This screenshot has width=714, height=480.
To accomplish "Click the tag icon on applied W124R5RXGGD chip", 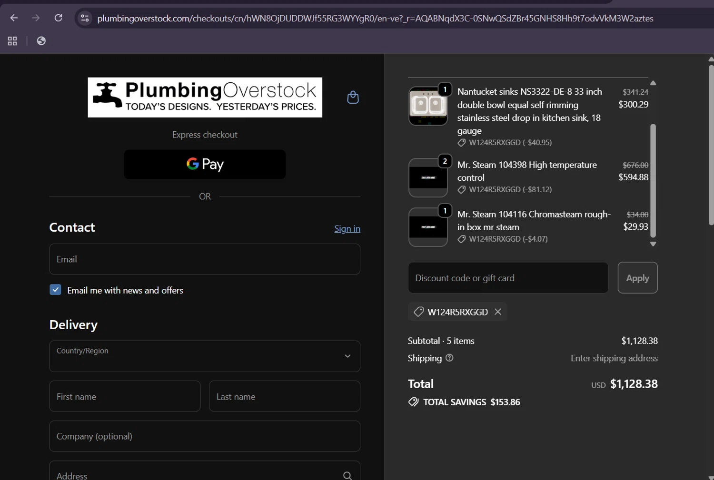I will pyautogui.click(x=418, y=312).
